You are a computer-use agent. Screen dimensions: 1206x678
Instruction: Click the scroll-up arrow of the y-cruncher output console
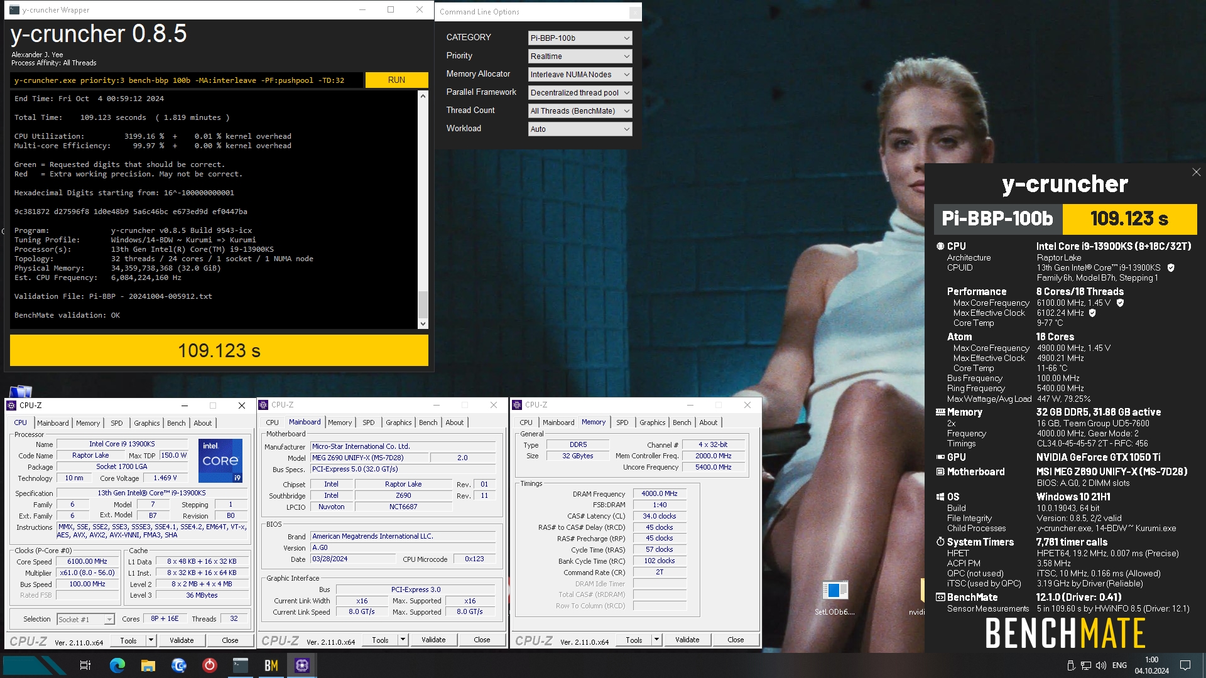423,96
